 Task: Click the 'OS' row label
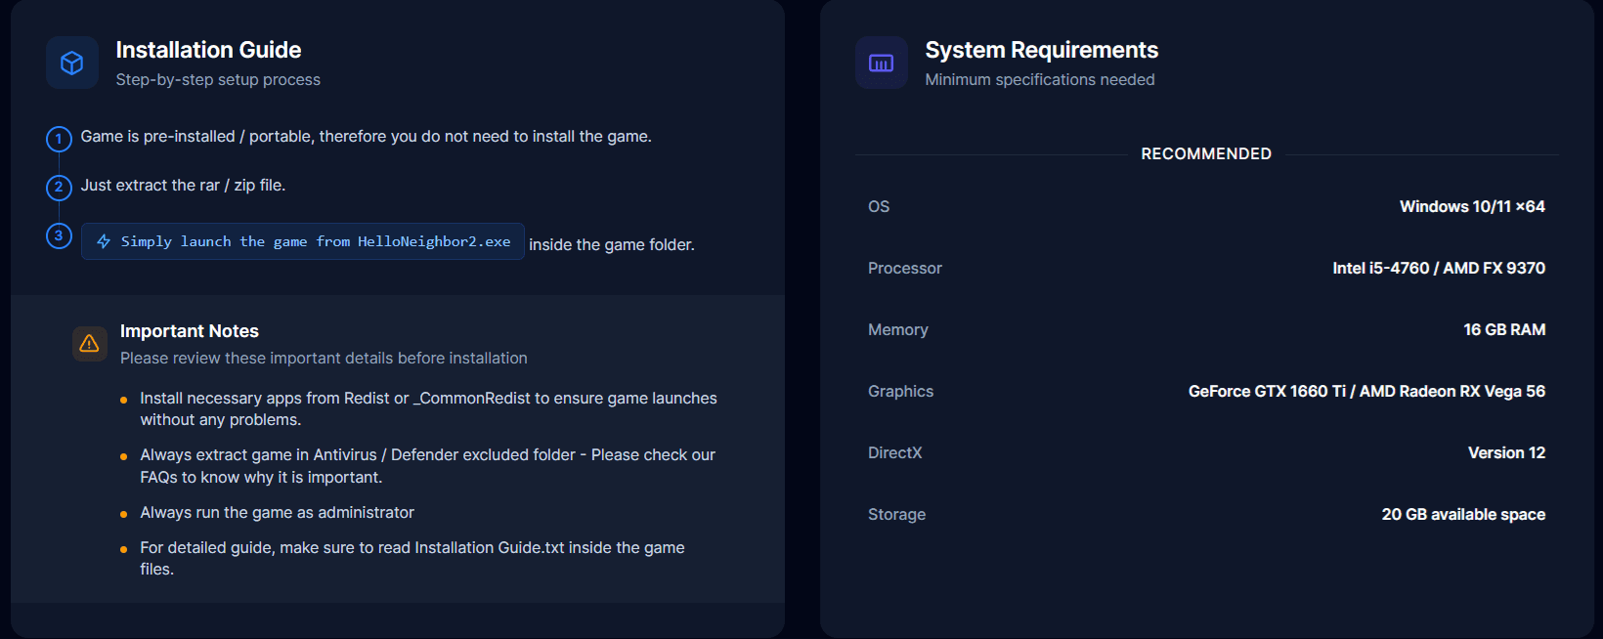click(879, 207)
